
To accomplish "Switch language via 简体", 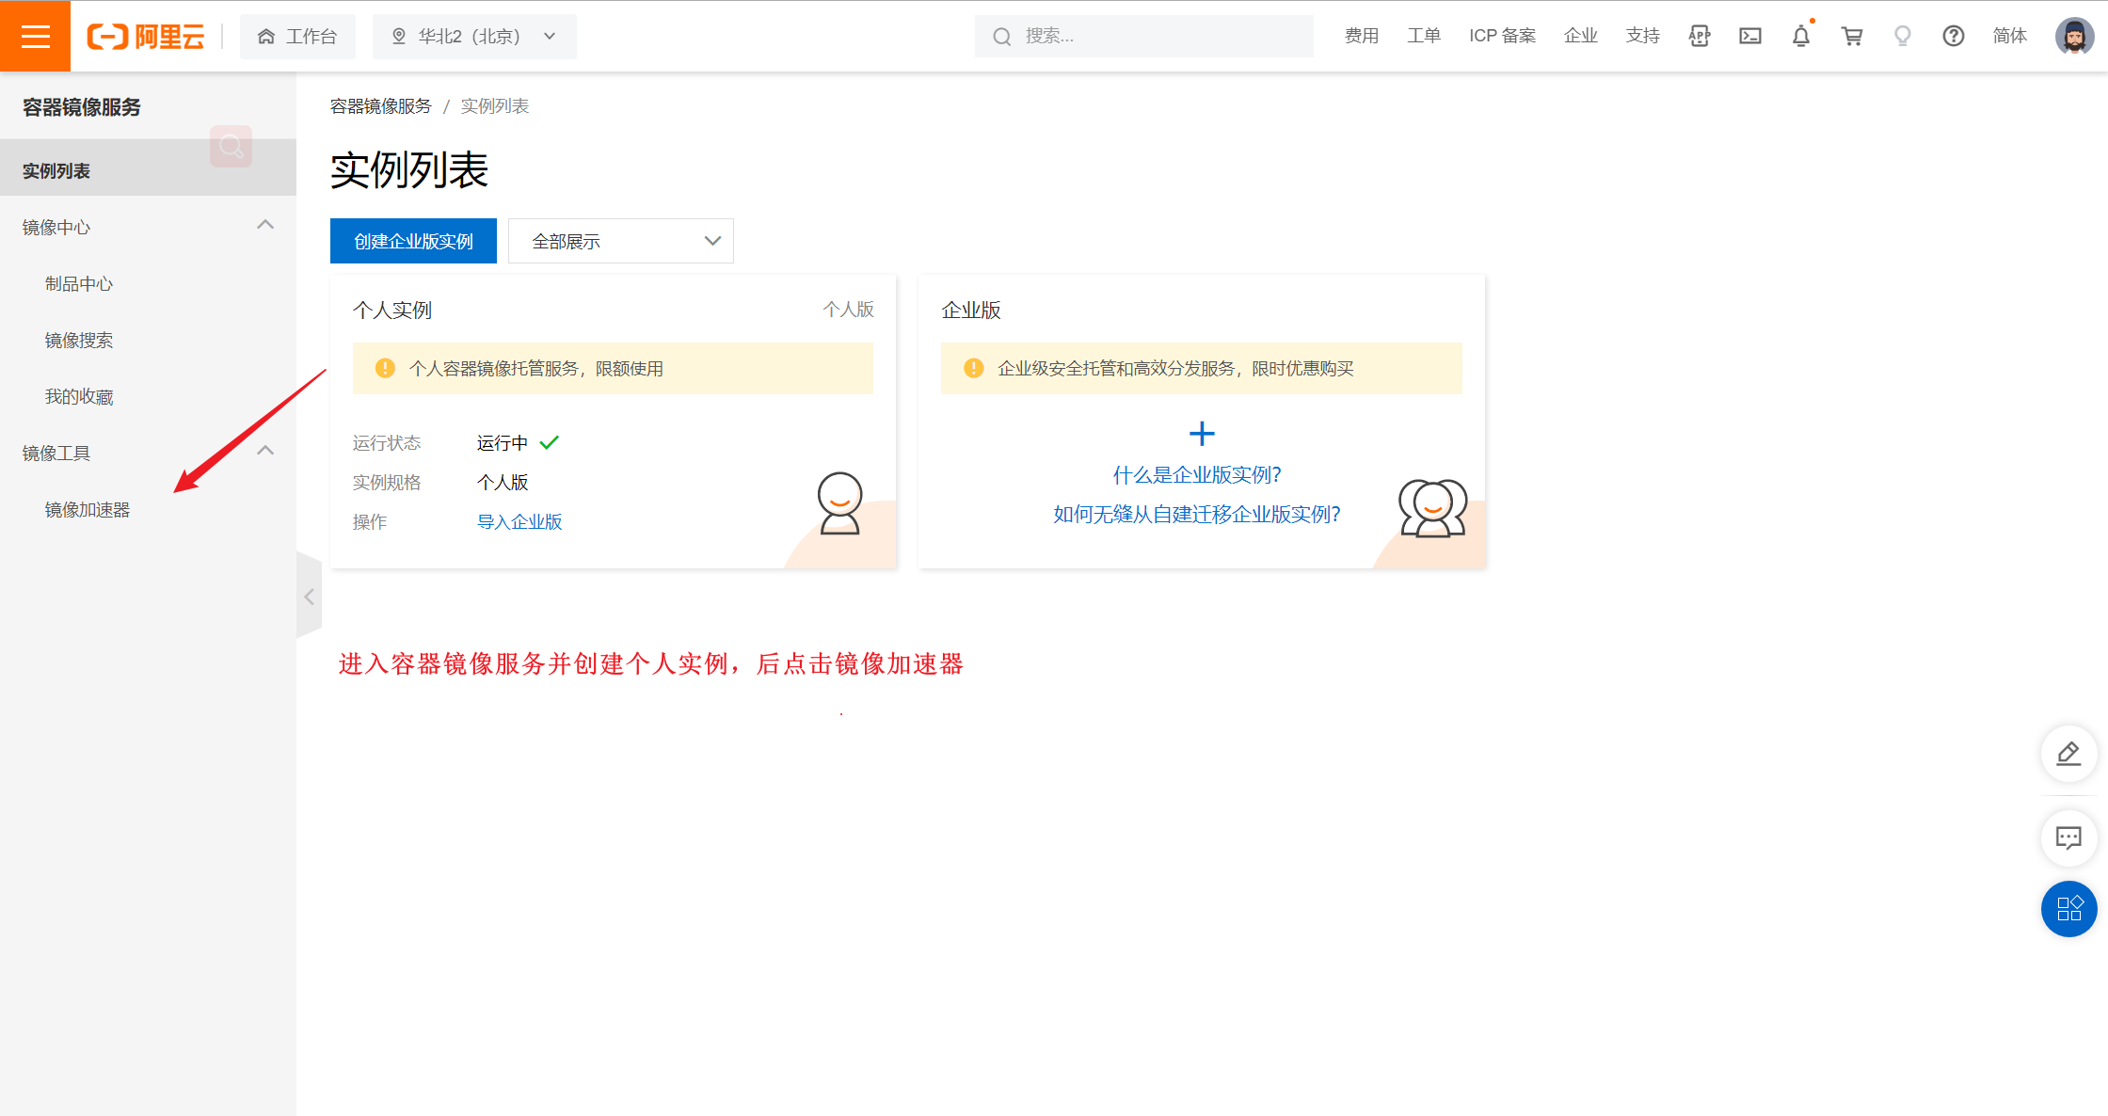I will (x=2010, y=36).
